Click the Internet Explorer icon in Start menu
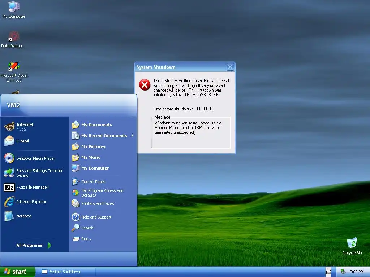 click(9, 202)
